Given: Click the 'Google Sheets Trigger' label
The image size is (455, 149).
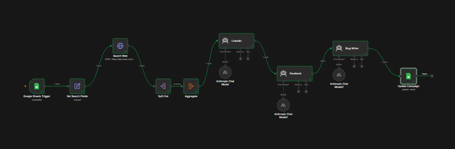Looking at the screenshot, I should 37,96.
